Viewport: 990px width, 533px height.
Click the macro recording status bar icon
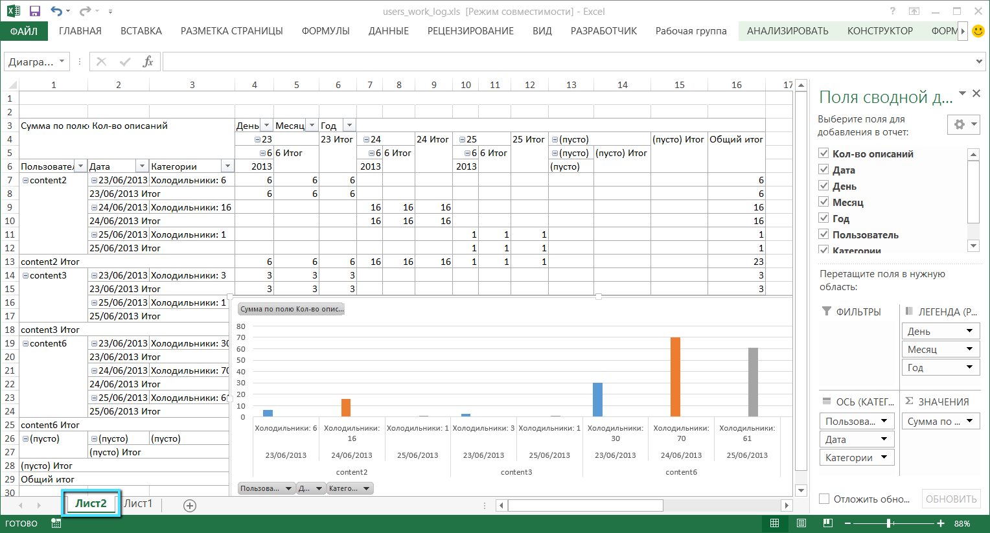(56, 523)
